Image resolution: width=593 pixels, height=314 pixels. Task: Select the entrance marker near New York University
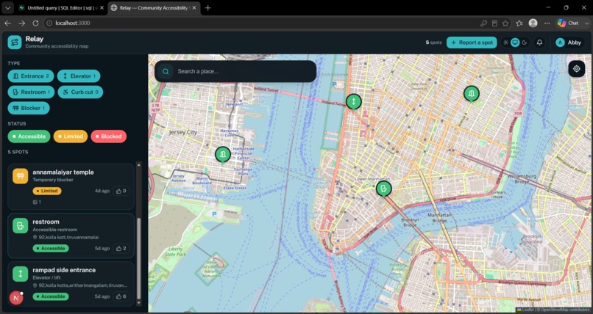(472, 94)
